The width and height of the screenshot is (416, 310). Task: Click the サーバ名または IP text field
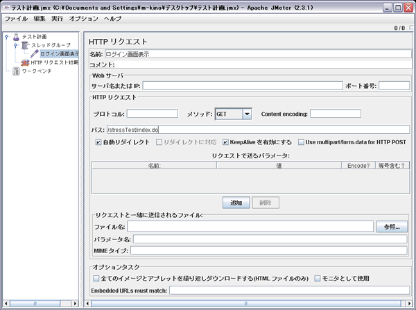pos(243,86)
